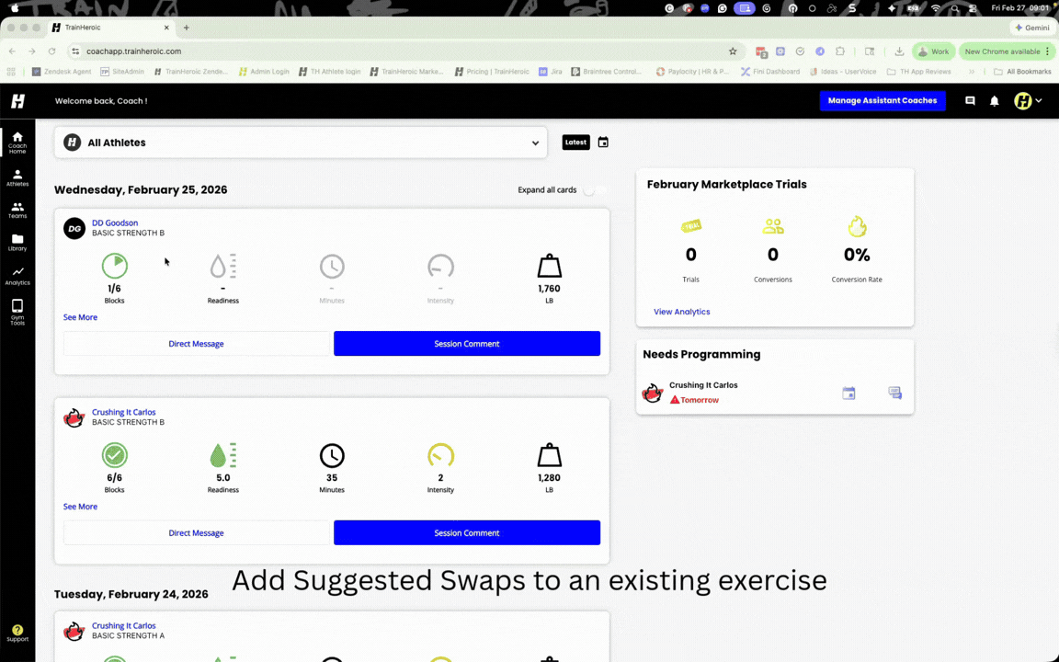Screen dimensions: 1059x662
Task: Open All Bookmarks folder
Action: [x=1022, y=72]
